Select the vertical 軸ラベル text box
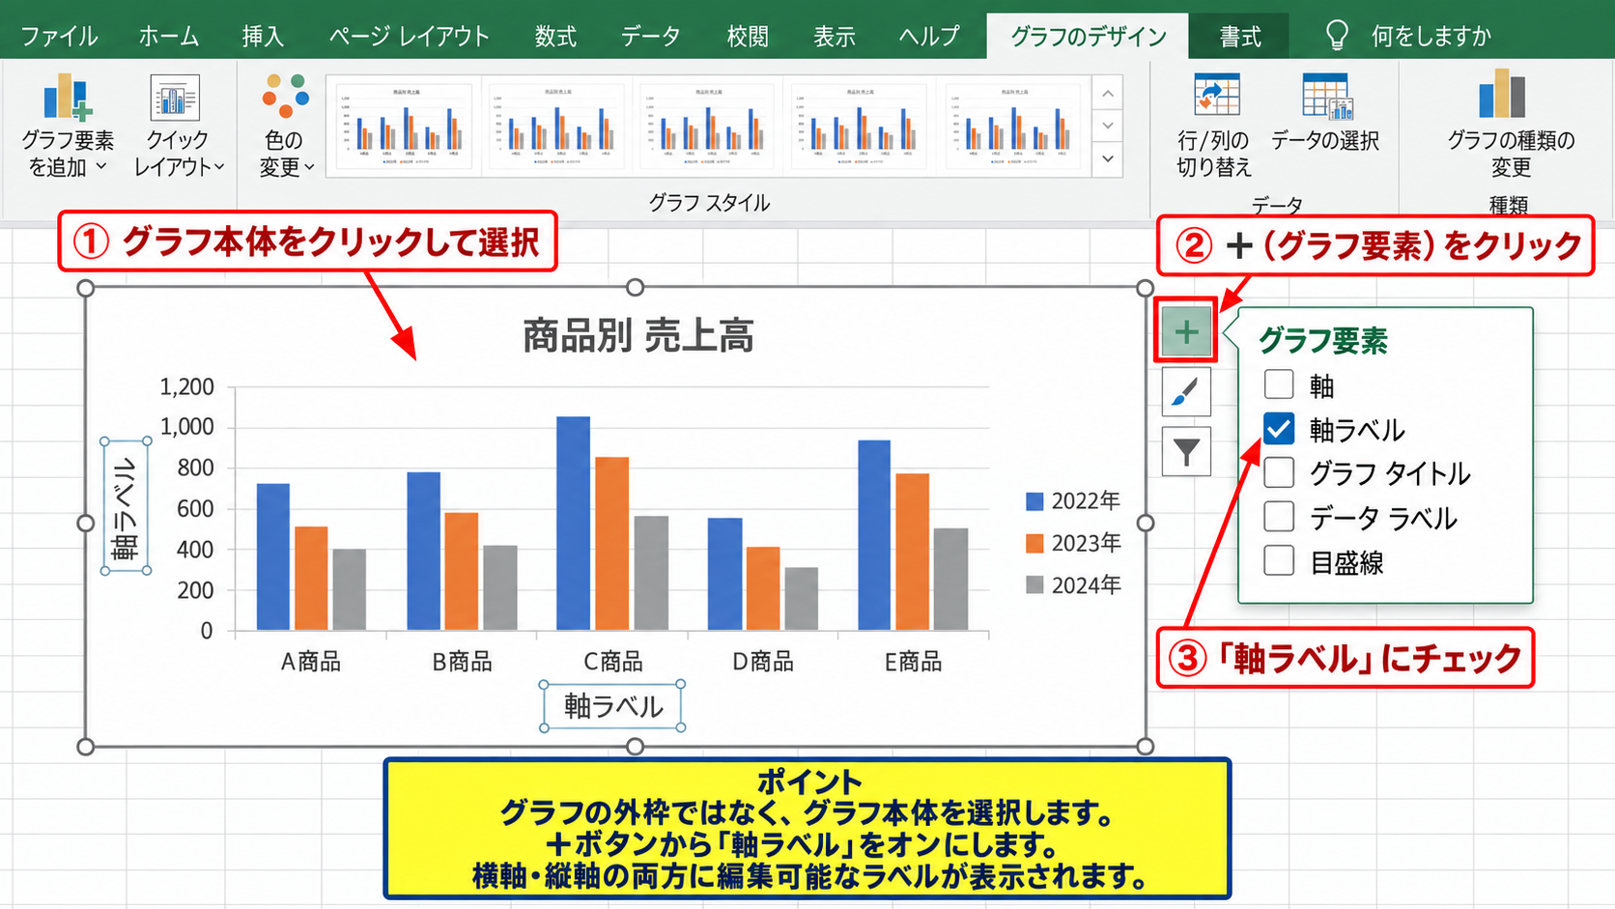The image size is (1615, 909). coord(126,506)
